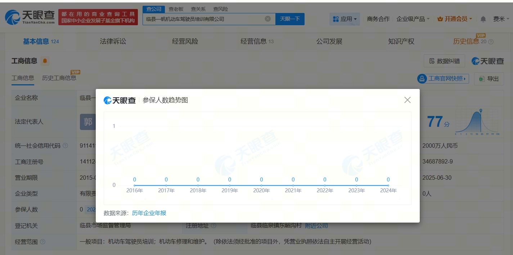Click the help icon next to 统一社会信用代码
The image size is (513, 255).
click(65, 146)
